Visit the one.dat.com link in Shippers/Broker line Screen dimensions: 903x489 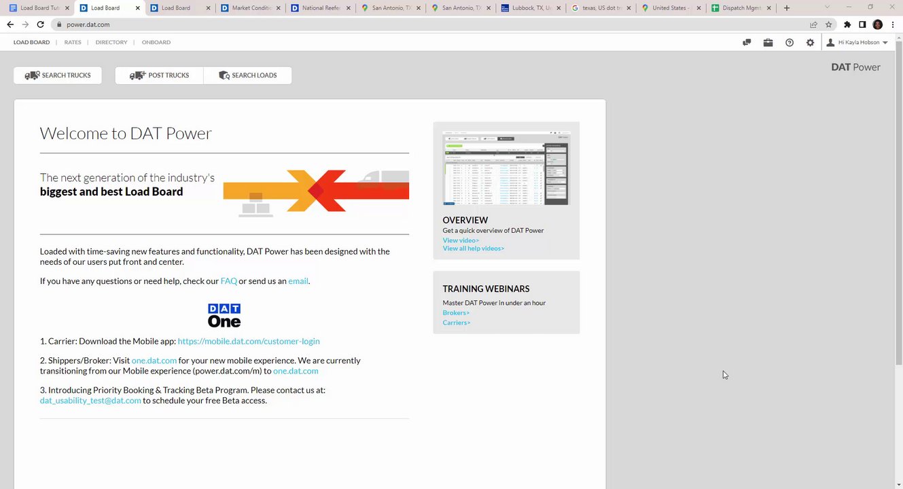click(x=154, y=361)
